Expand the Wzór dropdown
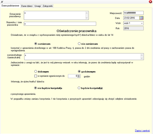Screen dimensions: 153x134 pos(142,23)
